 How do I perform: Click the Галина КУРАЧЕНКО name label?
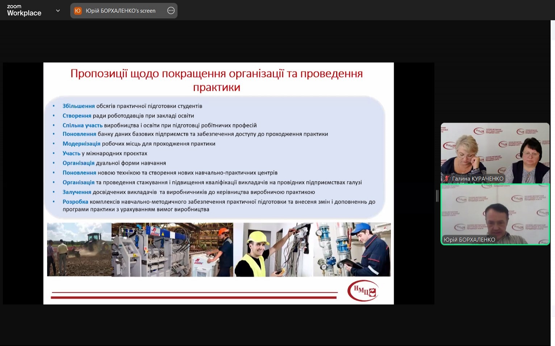[477, 179]
